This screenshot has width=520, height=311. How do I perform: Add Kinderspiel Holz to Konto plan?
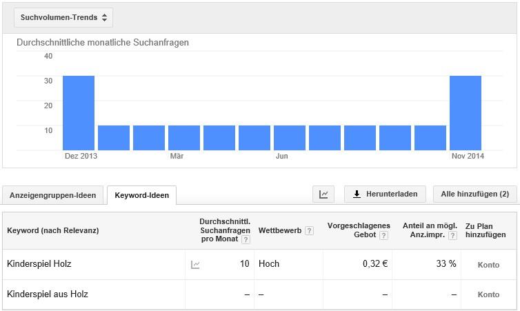(x=488, y=265)
